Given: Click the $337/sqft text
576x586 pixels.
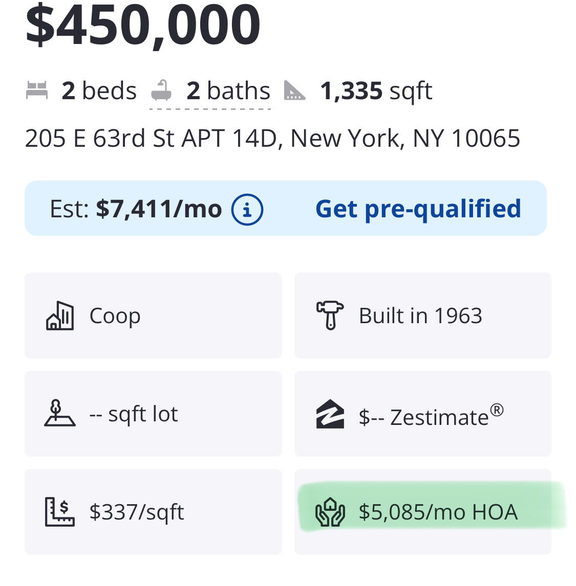Looking at the screenshot, I should (137, 512).
